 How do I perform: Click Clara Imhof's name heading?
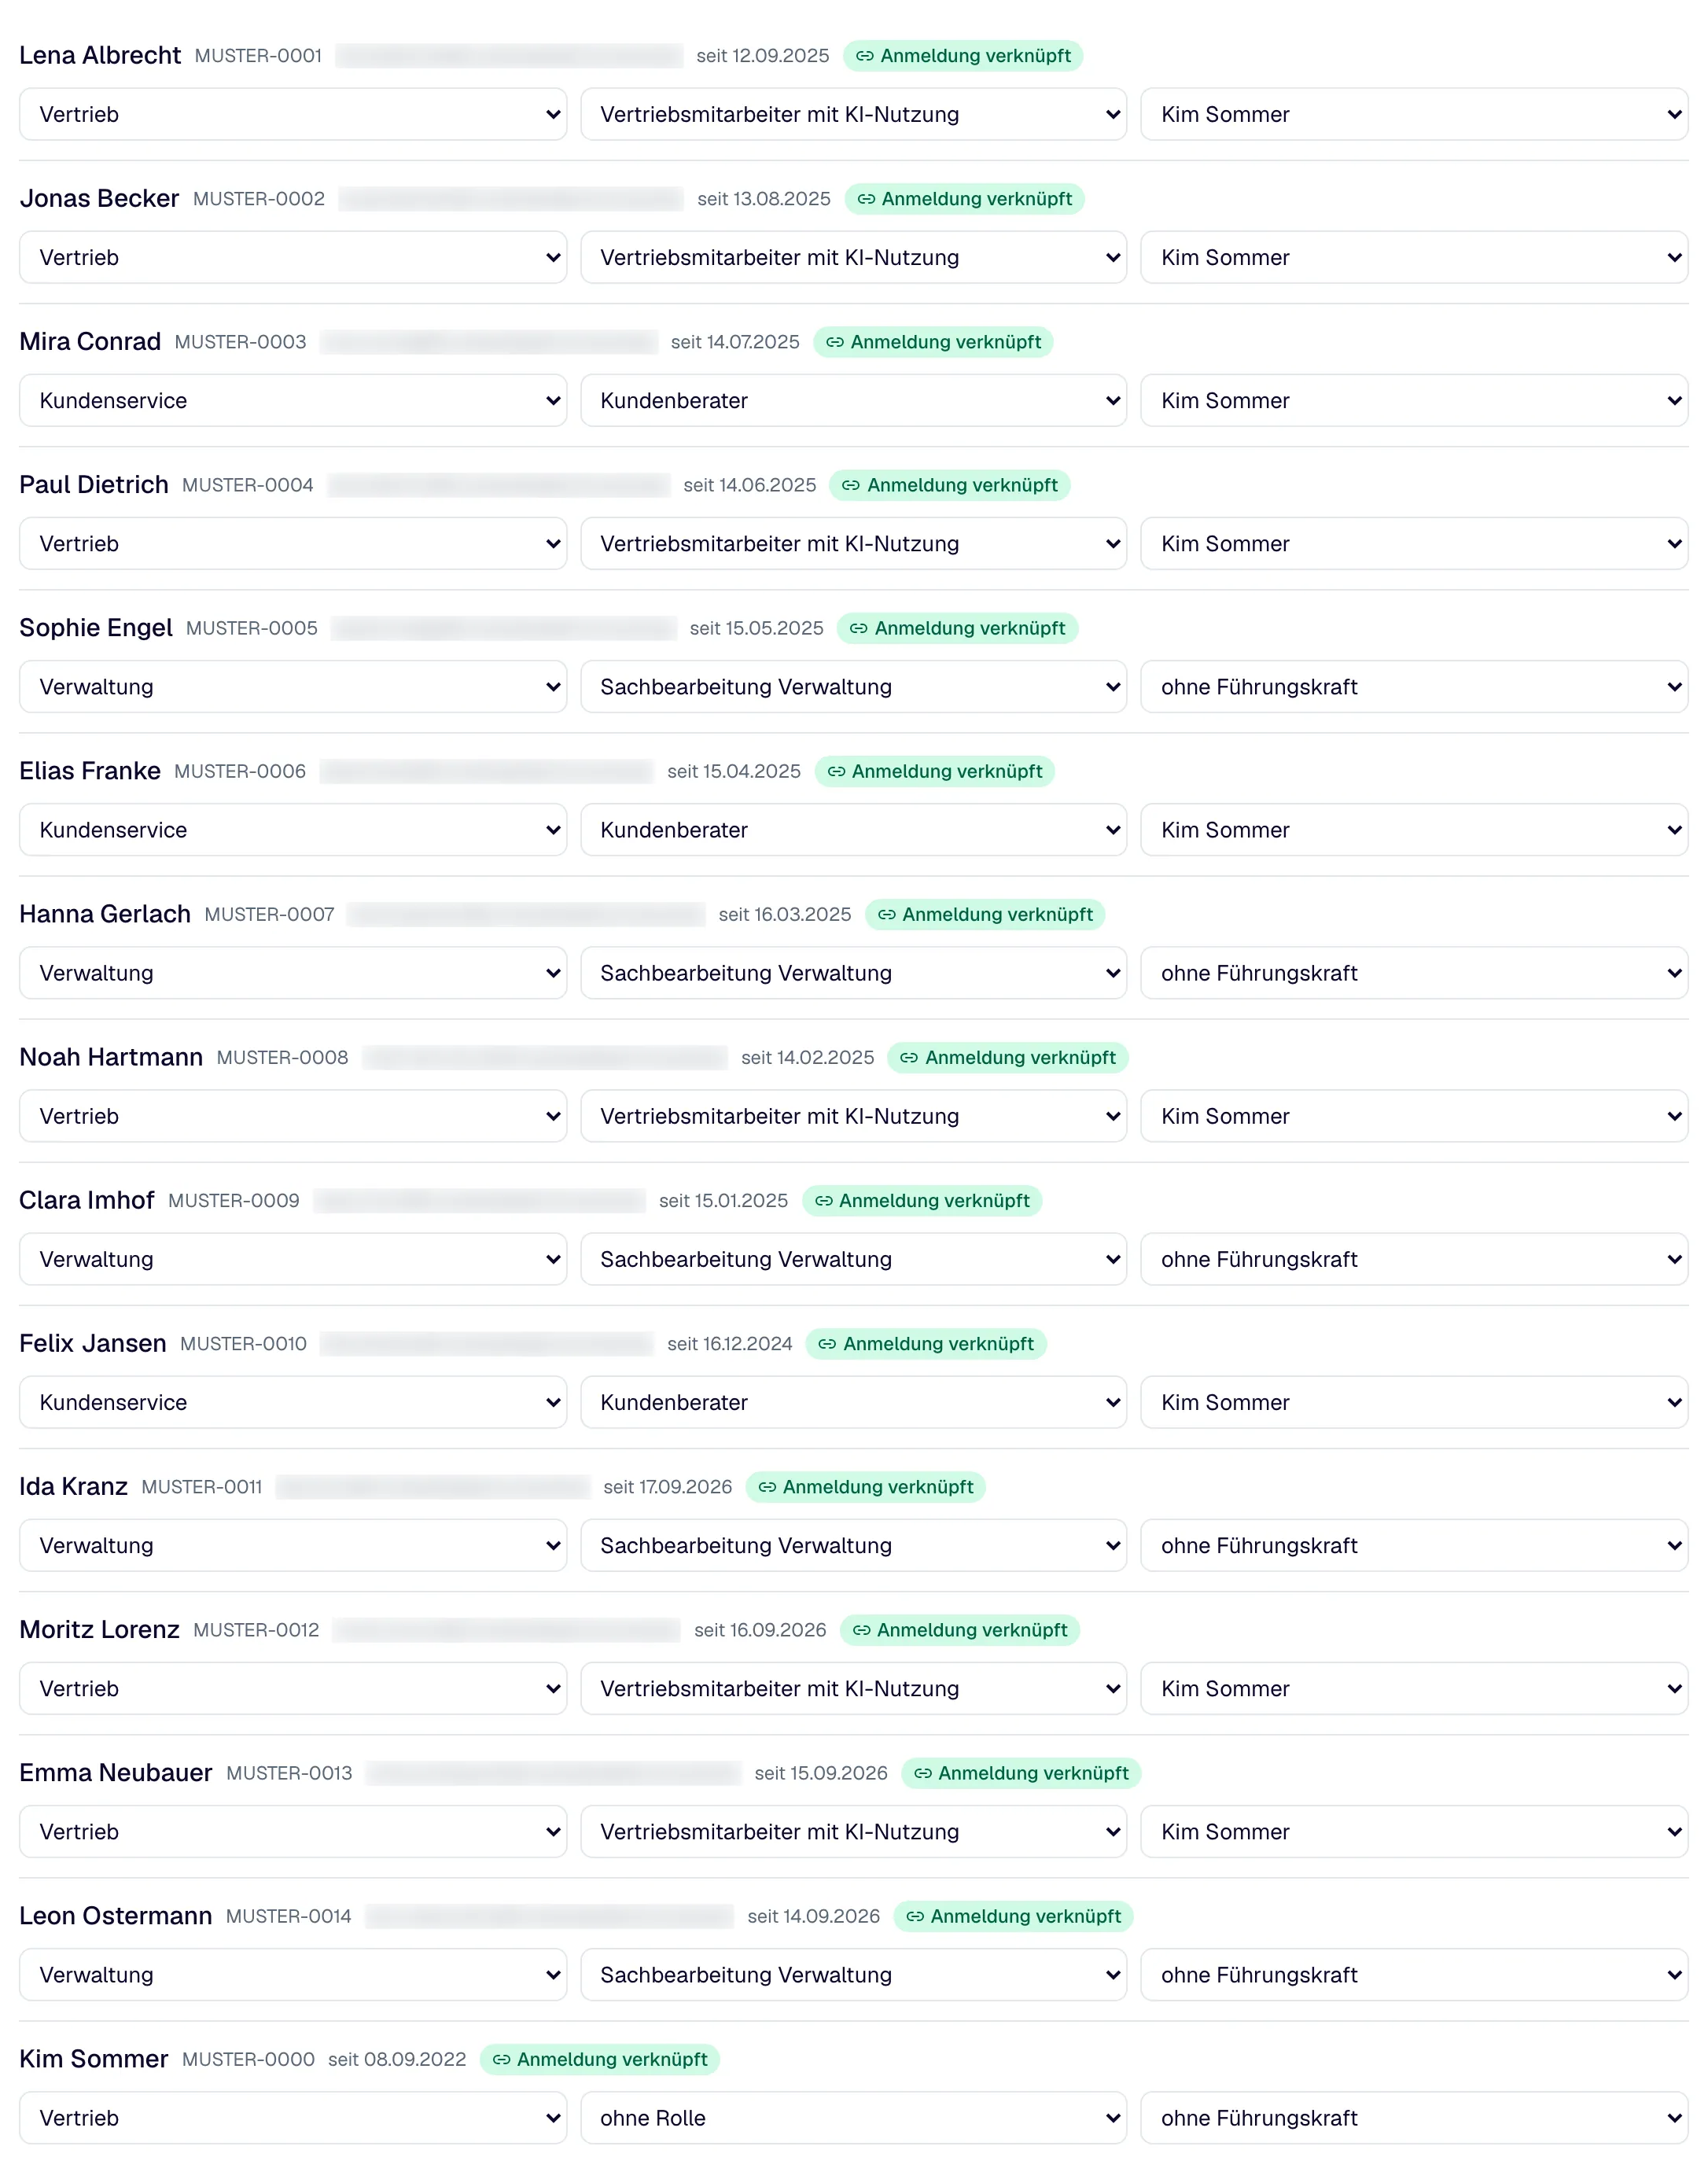pos(87,1200)
